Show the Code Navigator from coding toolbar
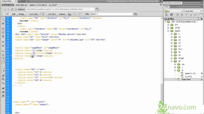The image size is (204, 114). (x=3, y=23)
